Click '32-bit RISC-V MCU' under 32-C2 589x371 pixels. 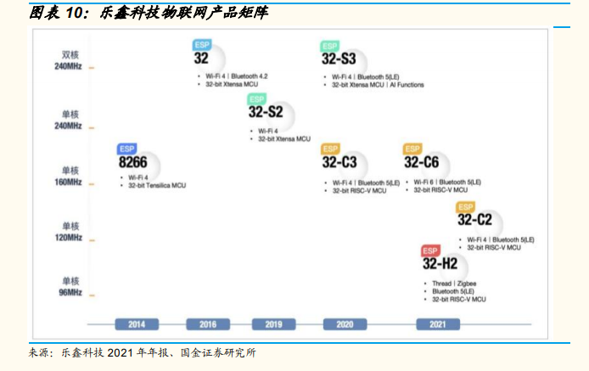coord(494,248)
